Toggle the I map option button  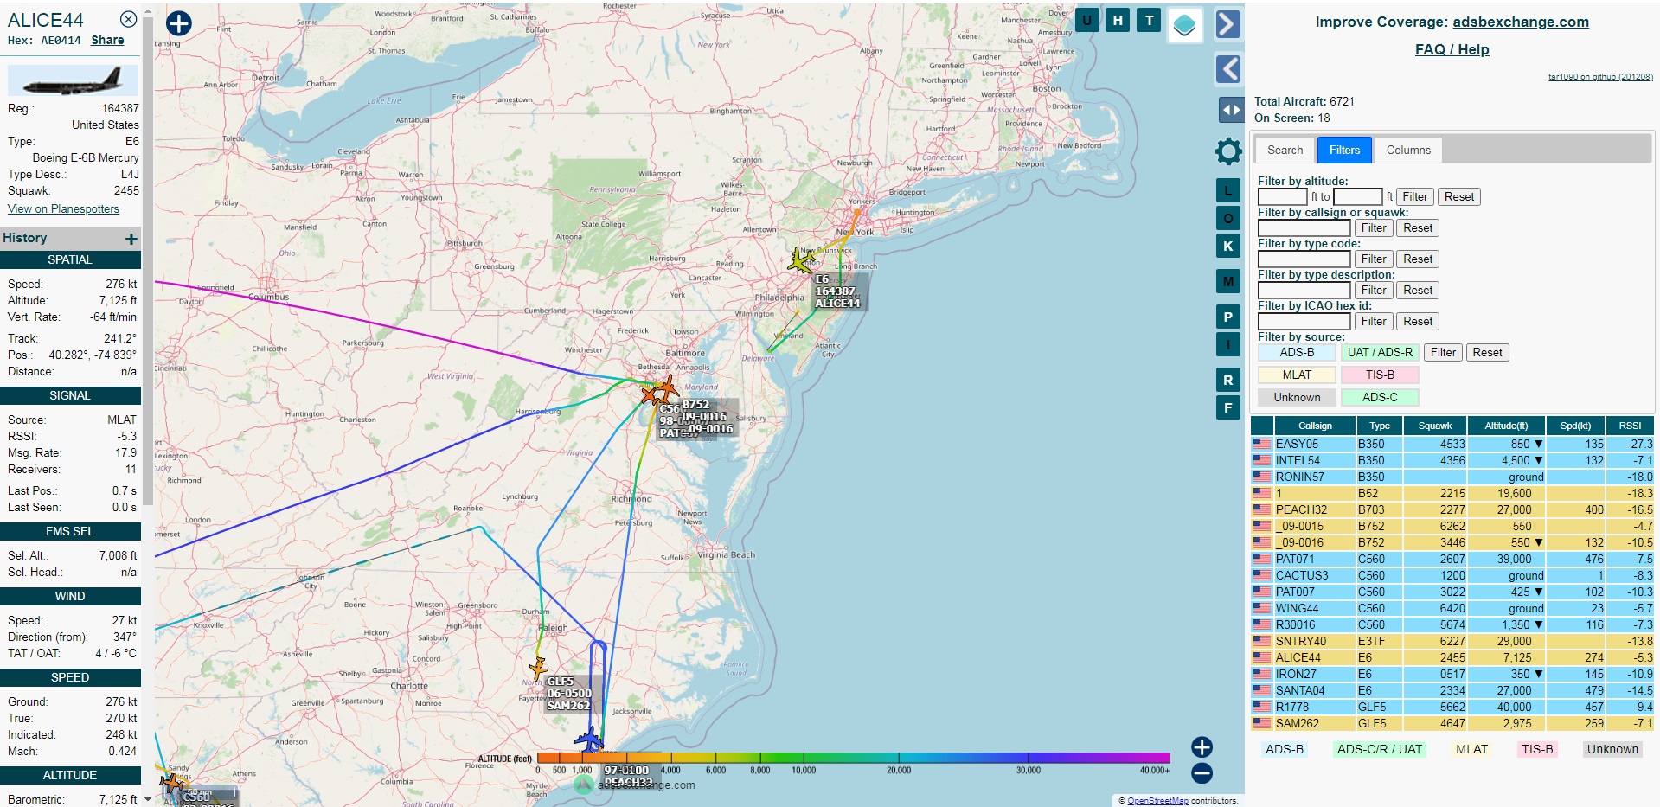(1228, 344)
